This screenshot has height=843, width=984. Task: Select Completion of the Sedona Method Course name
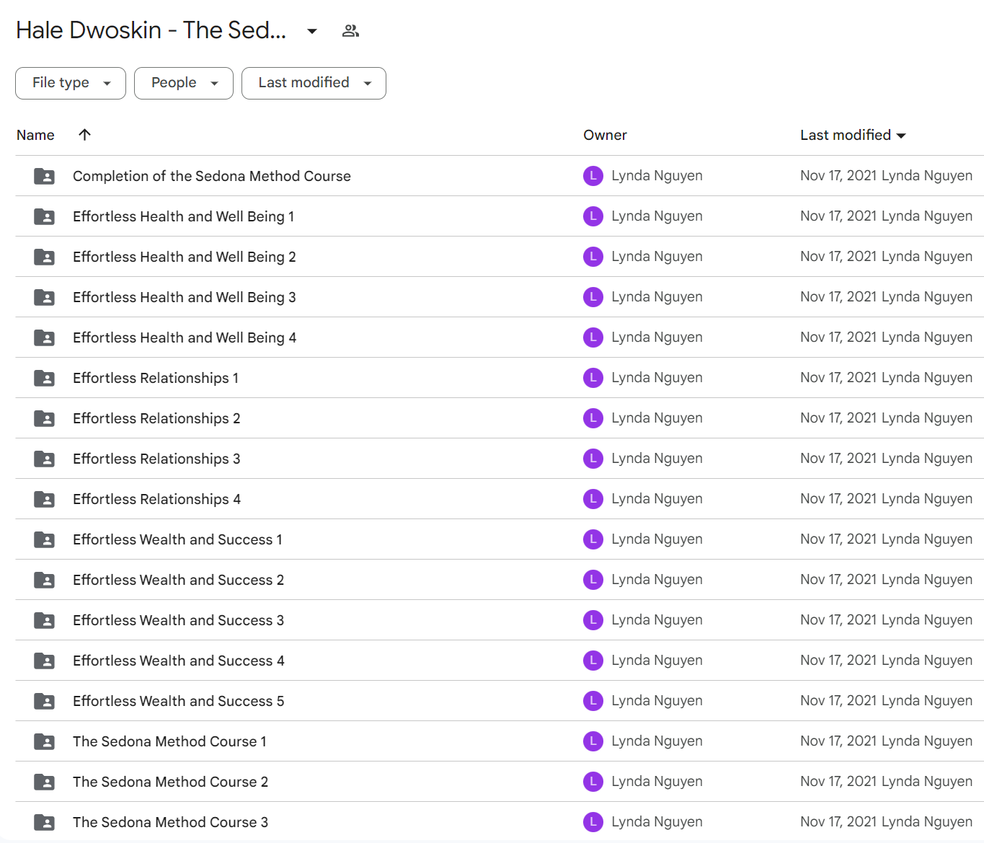click(x=212, y=176)
